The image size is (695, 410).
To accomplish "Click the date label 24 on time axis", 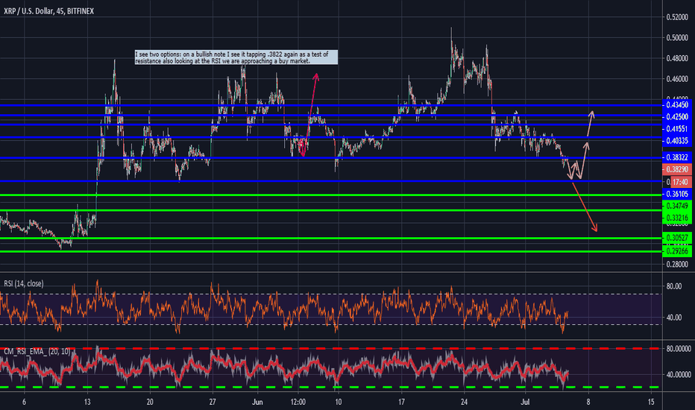I will [464, 402].
